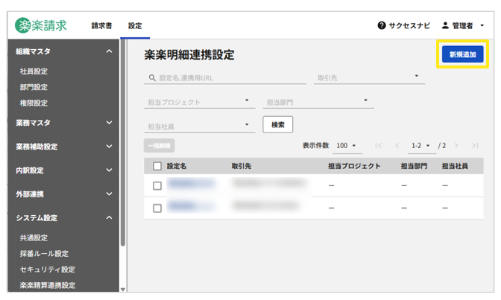Expand the 業務マスタ section
Viewport: 501px width, 300px height.
[109, 123]
